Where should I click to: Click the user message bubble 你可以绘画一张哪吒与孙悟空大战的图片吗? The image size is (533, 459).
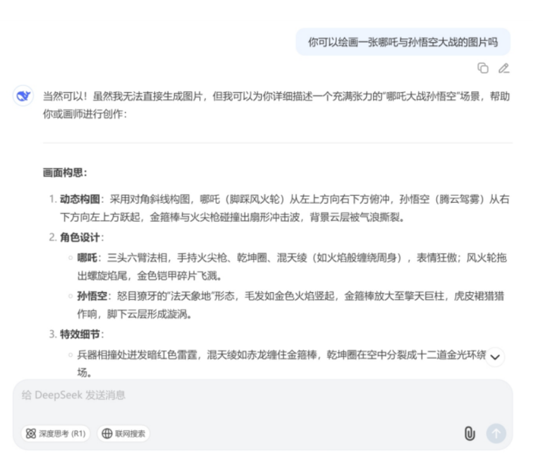point(403,42)
